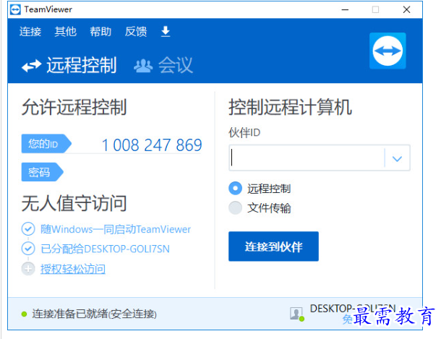Click the TeamViewer icon in the title bar
The image size is (441, 339).
coord(15,9)
